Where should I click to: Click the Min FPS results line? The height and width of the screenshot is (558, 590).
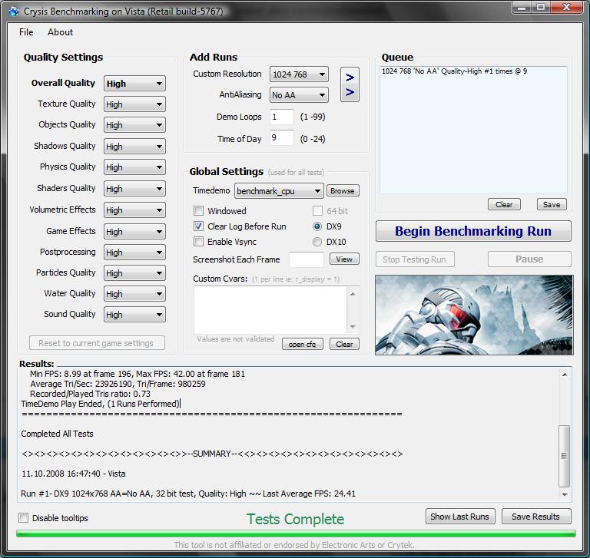coord(138,374)
